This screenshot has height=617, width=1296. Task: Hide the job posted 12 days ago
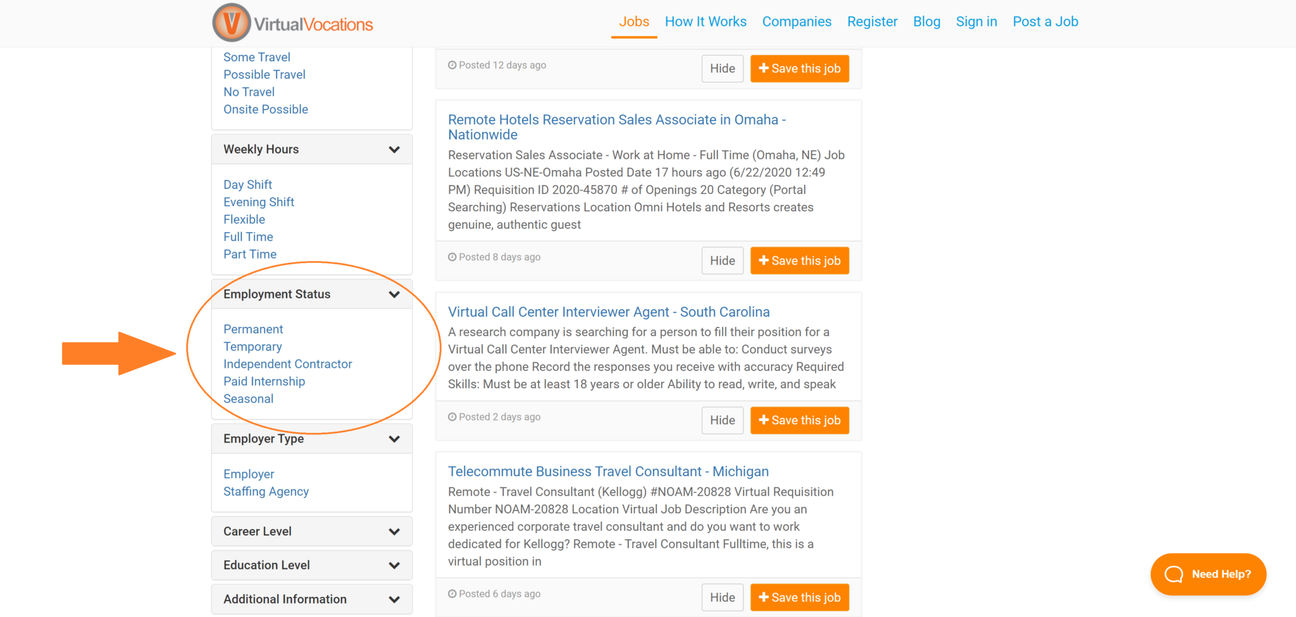click(x=722, y=68)
